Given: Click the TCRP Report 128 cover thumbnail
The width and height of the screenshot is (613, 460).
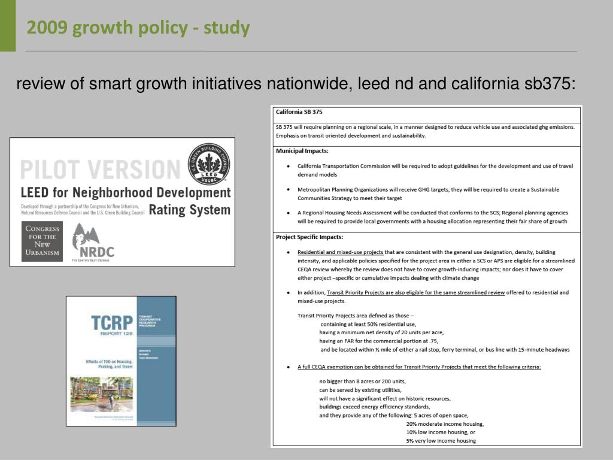Looking at the screenshot, I should (121, 361).
